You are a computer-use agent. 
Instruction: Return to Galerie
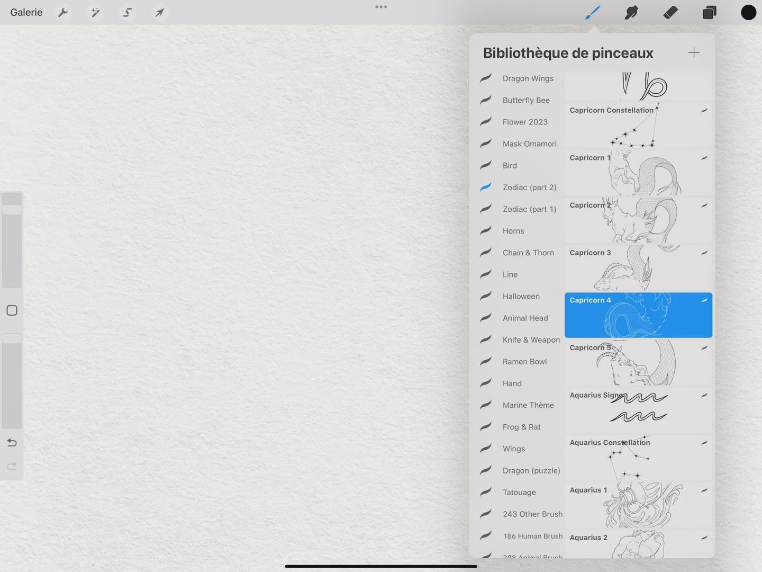point(26,12)
